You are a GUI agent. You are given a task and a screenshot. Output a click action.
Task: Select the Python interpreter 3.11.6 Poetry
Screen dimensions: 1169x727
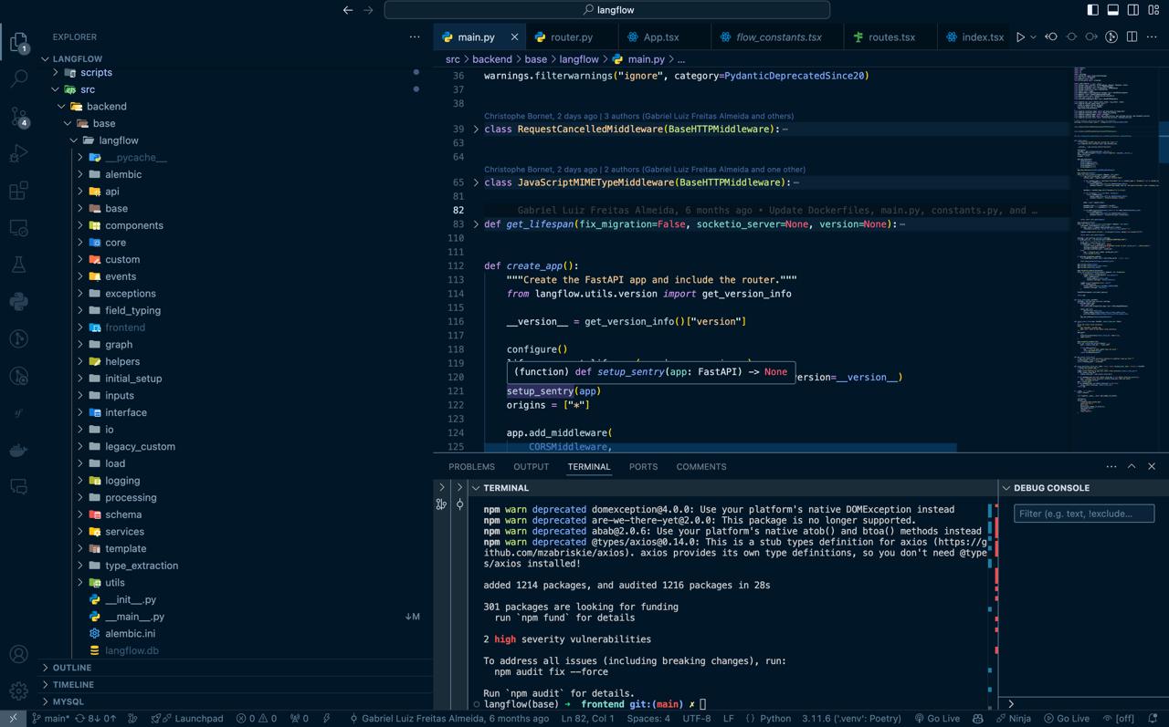(x=851, y=719)
